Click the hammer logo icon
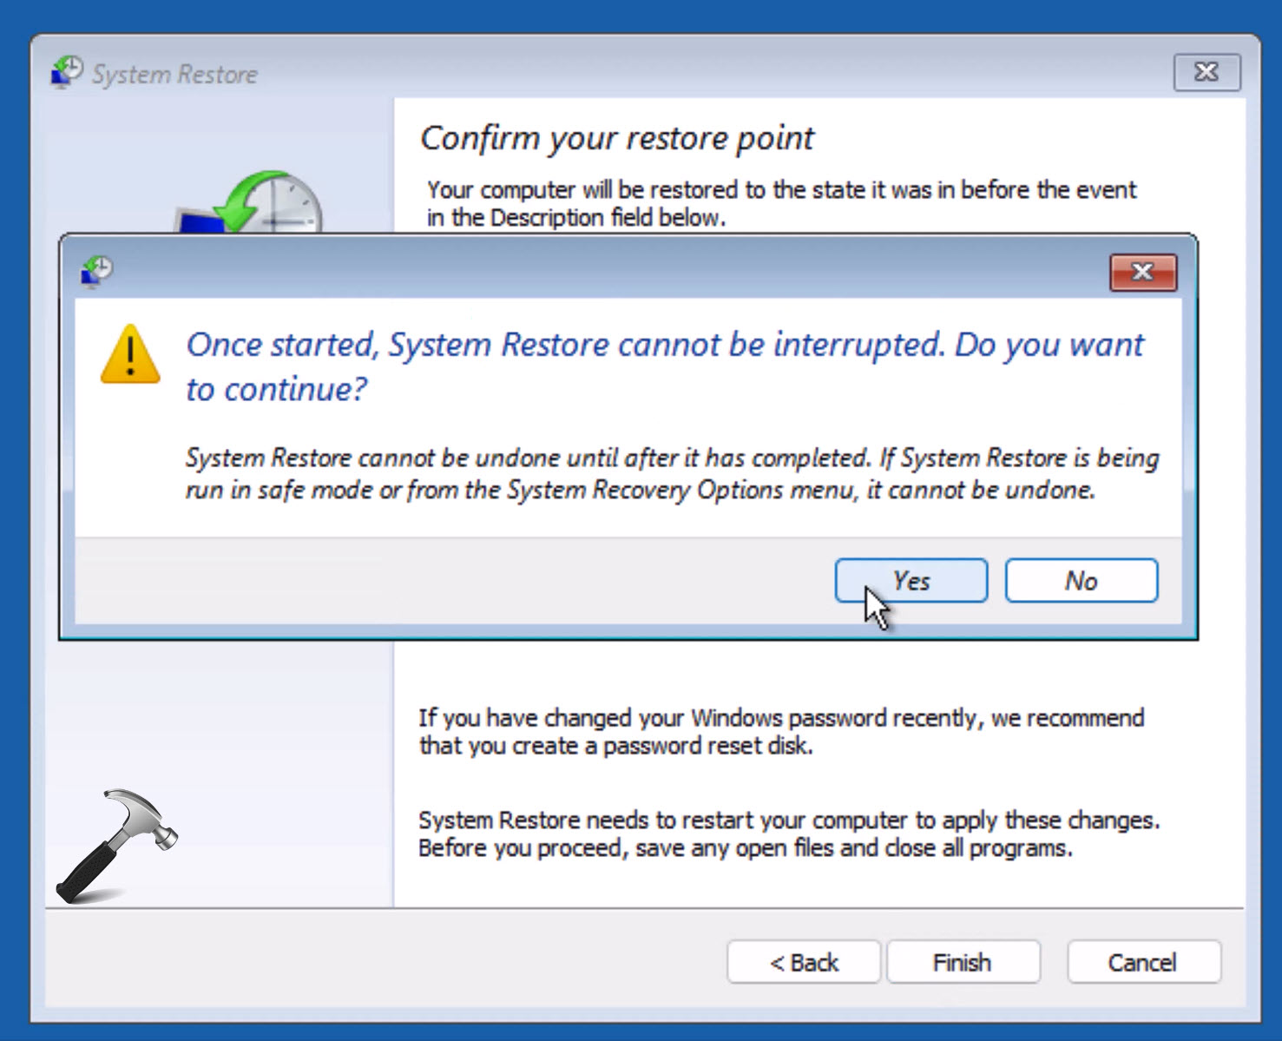Screen dimensions: 1282x1041 click(x=116, y=845)
